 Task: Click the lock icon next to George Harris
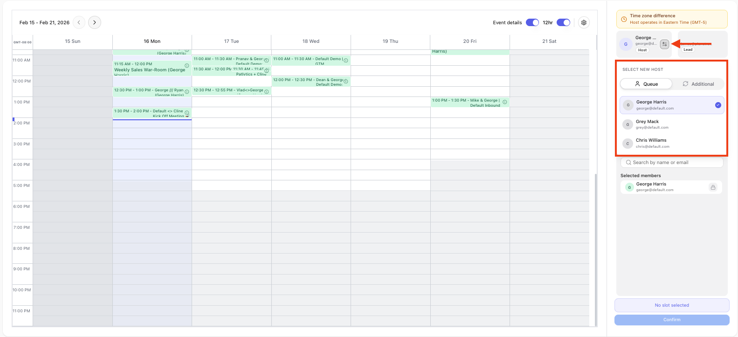point(713,187)
